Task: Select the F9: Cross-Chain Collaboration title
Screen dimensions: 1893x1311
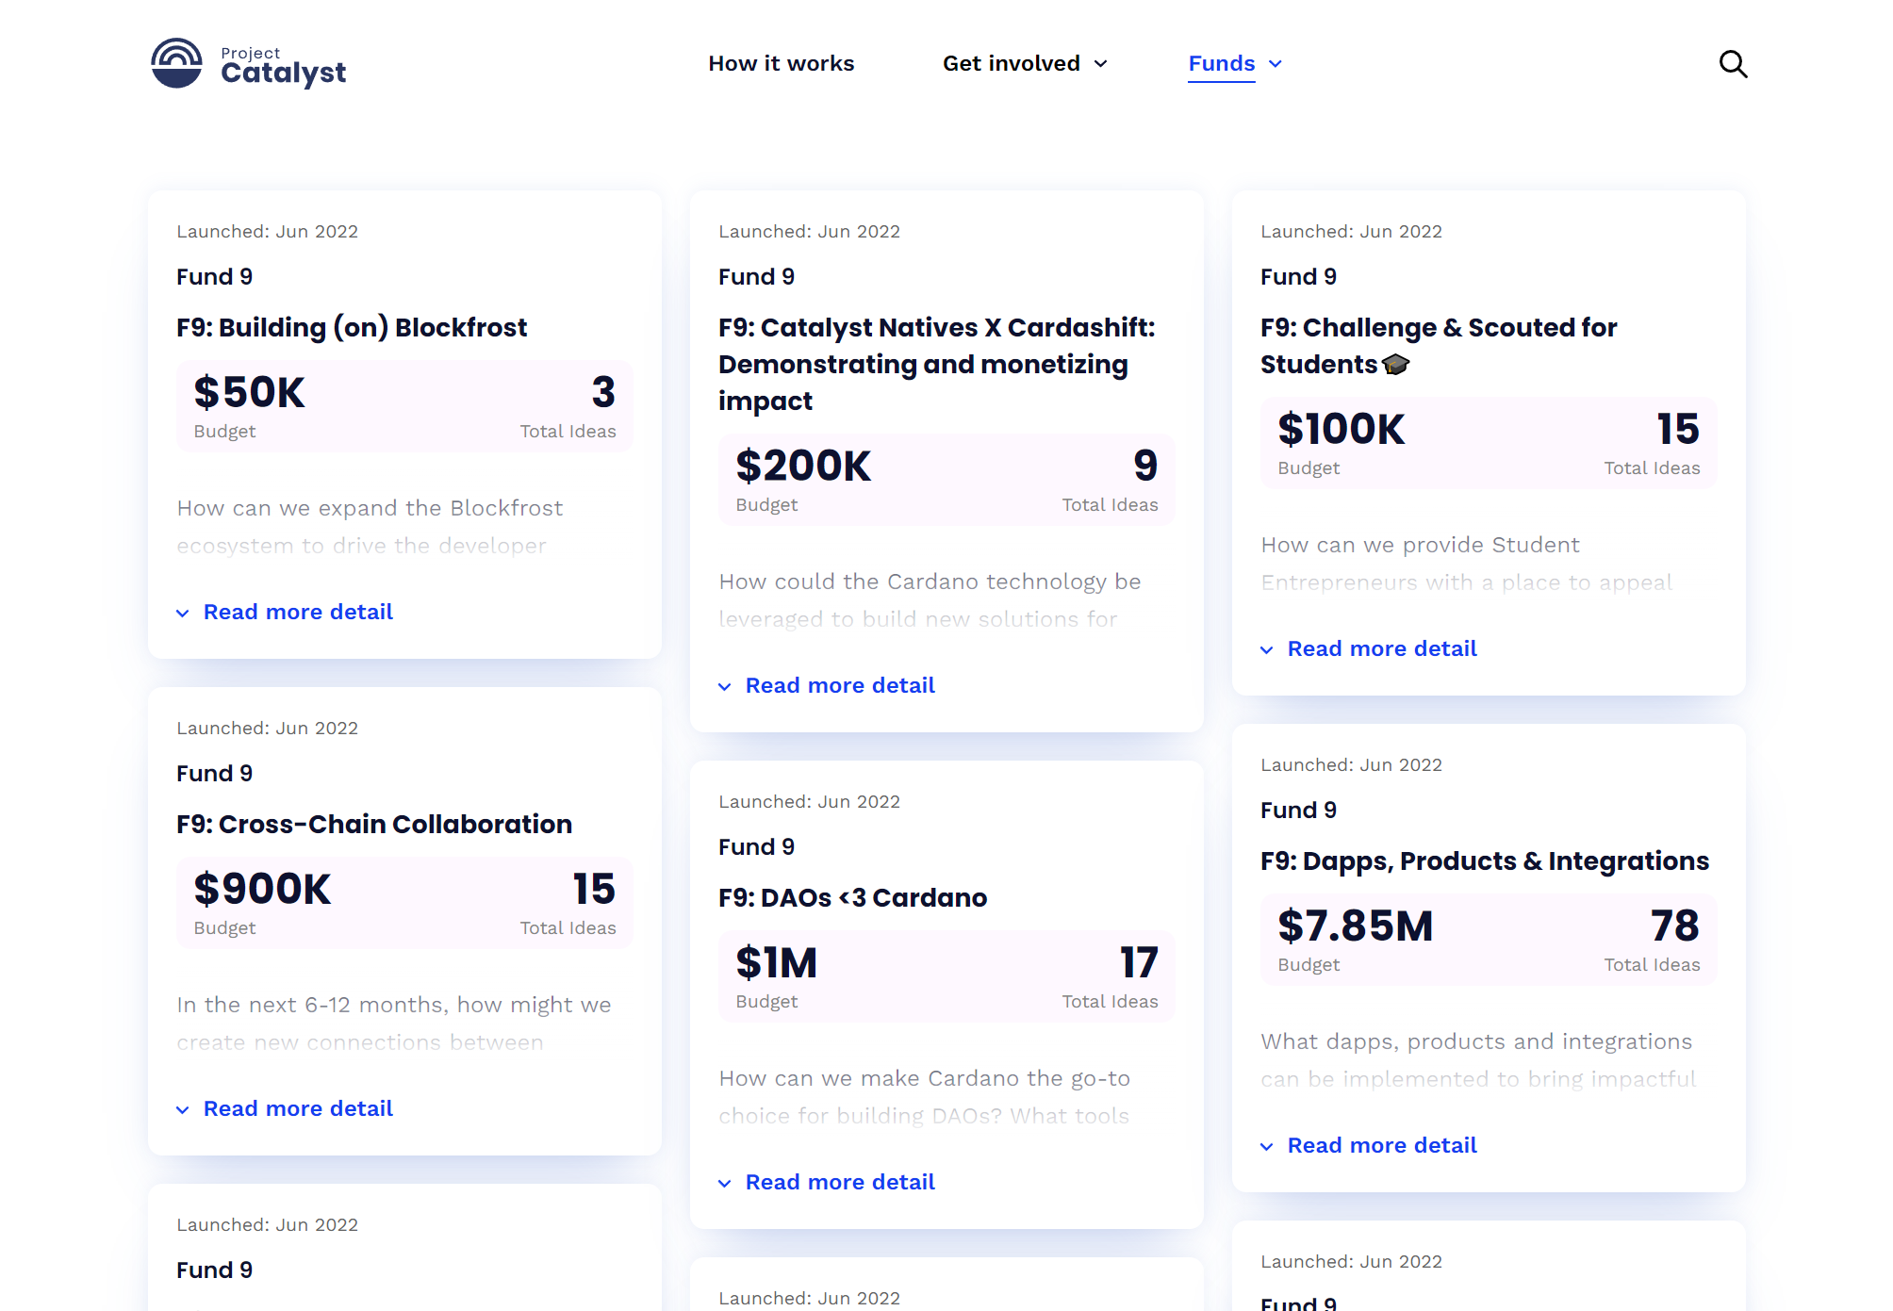Action: tap(374, 824)
